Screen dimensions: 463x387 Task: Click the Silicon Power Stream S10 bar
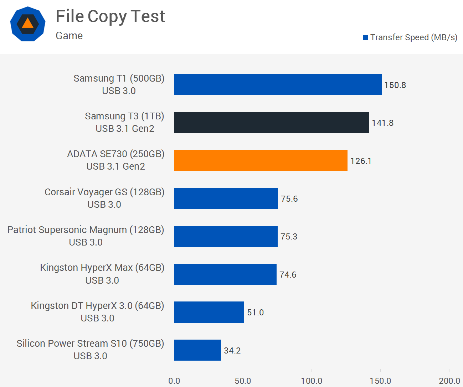coord(197,350)
